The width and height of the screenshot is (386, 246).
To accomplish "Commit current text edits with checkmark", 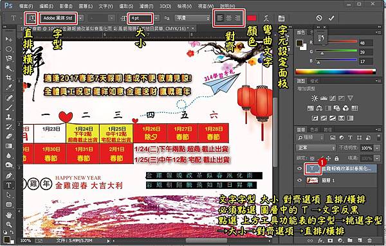I will pyautogui.click(x=331, y=18).
